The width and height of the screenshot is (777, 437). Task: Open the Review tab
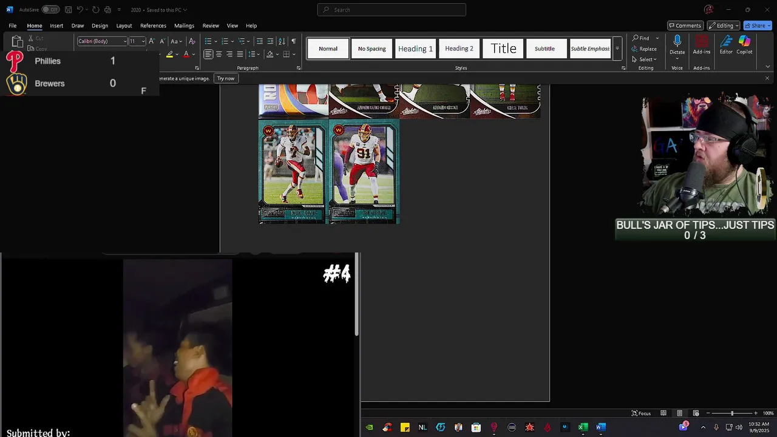211,25
